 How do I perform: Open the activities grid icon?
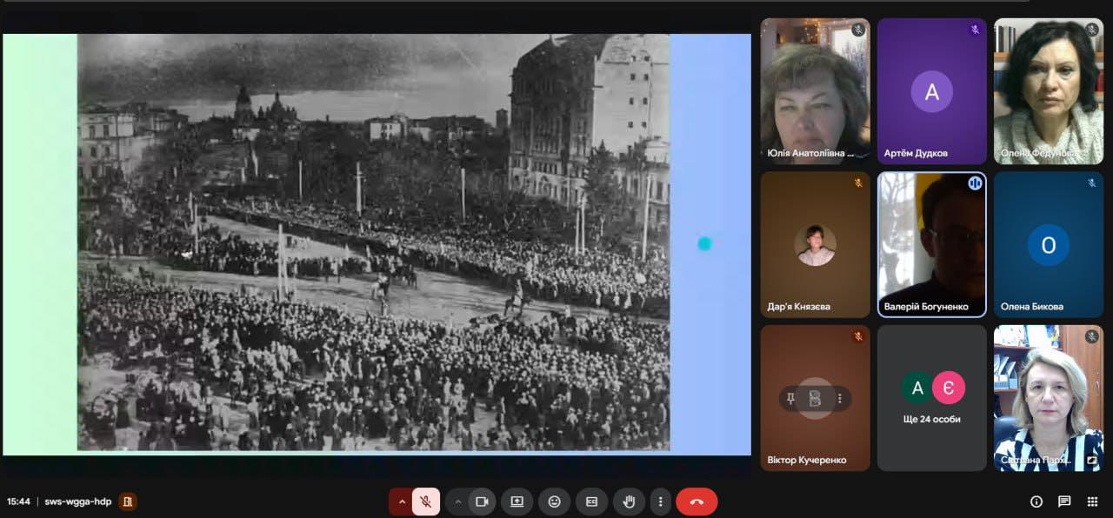point(1092,501)
